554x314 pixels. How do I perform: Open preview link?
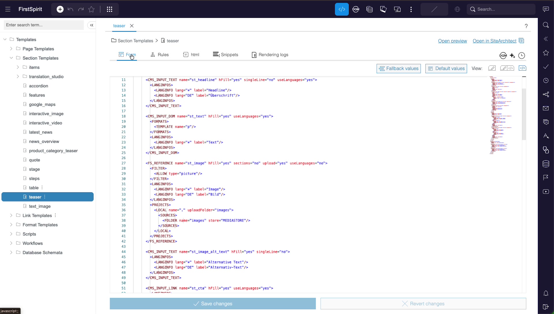pos(452,41)
